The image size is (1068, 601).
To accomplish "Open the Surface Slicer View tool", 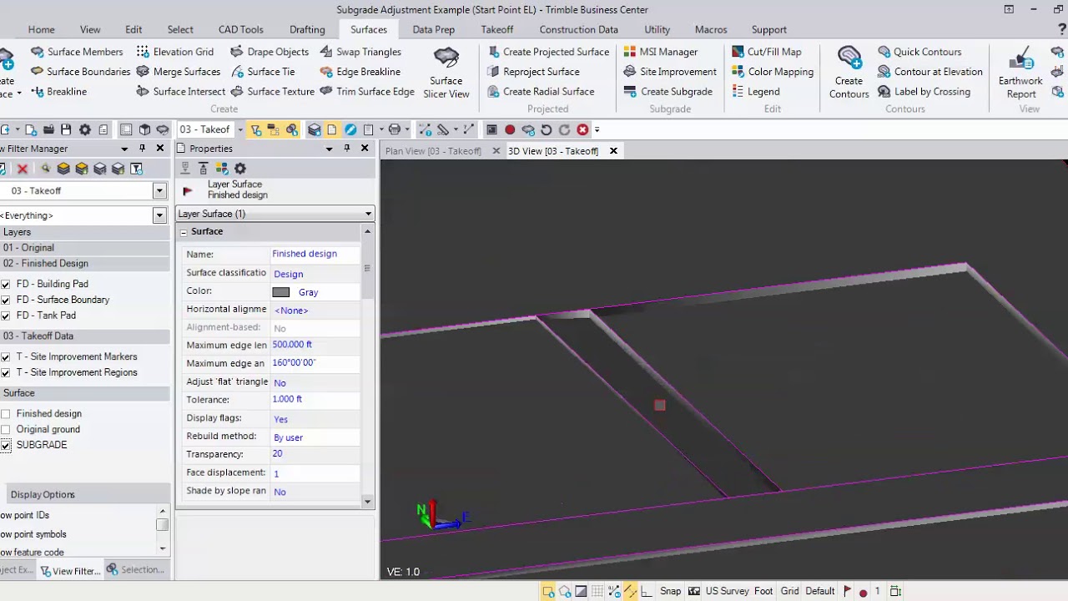I will coord(446,72).
